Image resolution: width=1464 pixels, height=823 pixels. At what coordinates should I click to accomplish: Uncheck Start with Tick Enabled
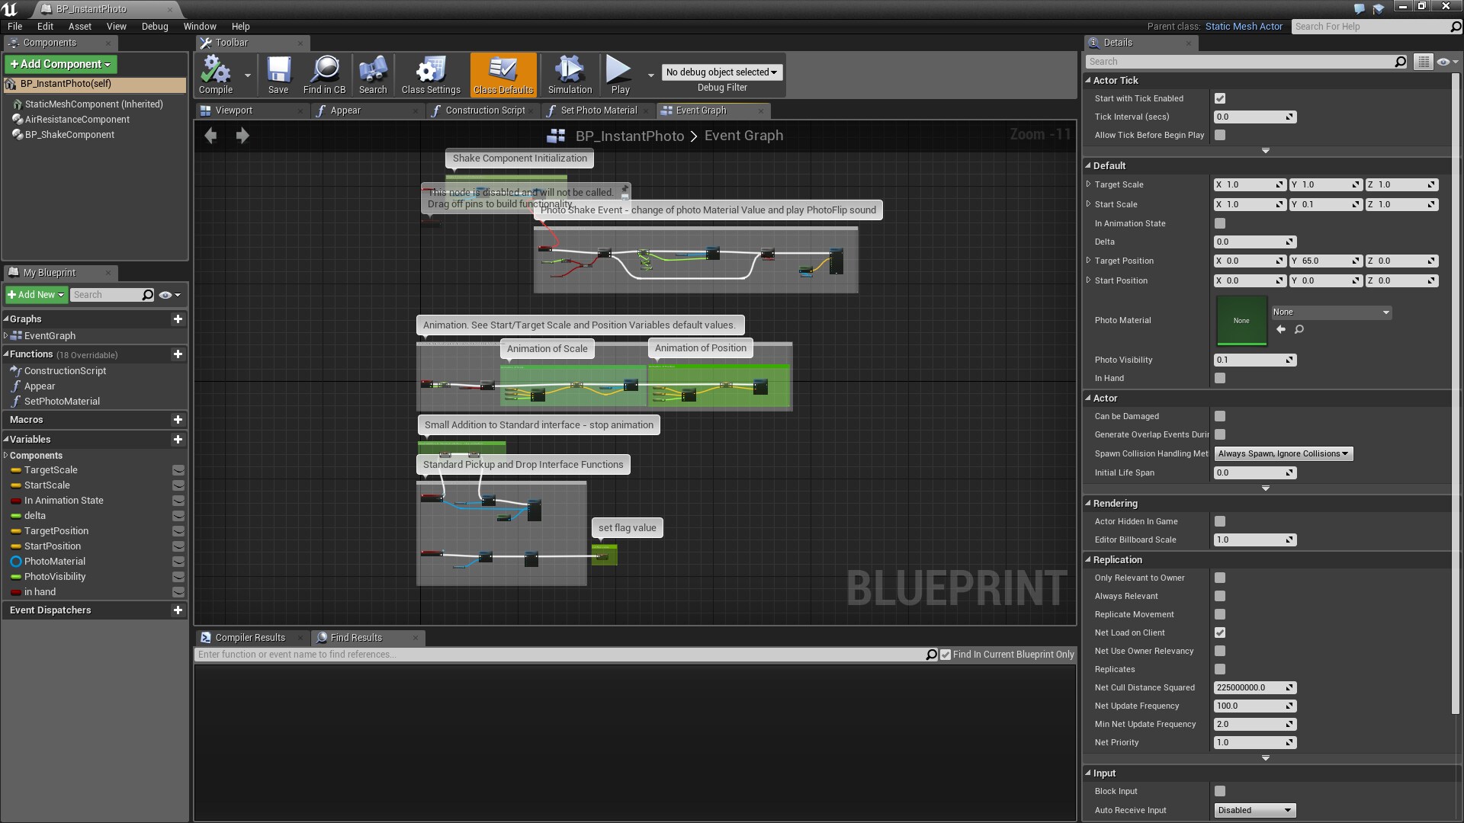[1220, 98]
